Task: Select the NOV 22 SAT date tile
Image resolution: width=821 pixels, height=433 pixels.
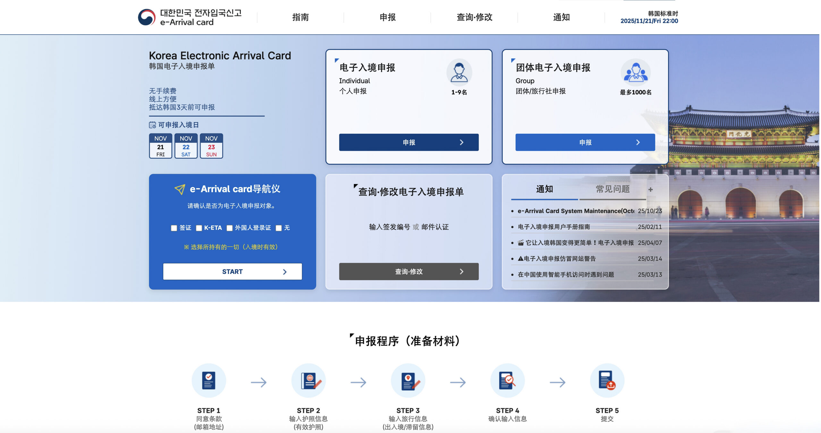Action: (x=186, y=146)
